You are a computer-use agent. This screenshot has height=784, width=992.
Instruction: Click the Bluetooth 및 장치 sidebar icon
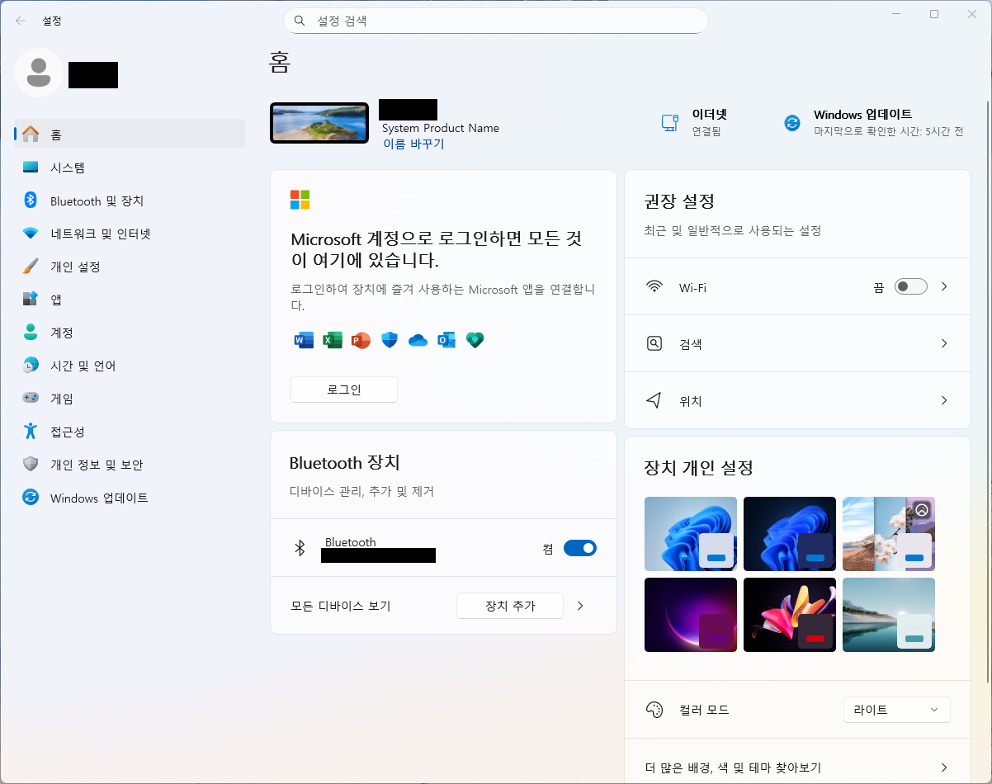click(31, 201)
